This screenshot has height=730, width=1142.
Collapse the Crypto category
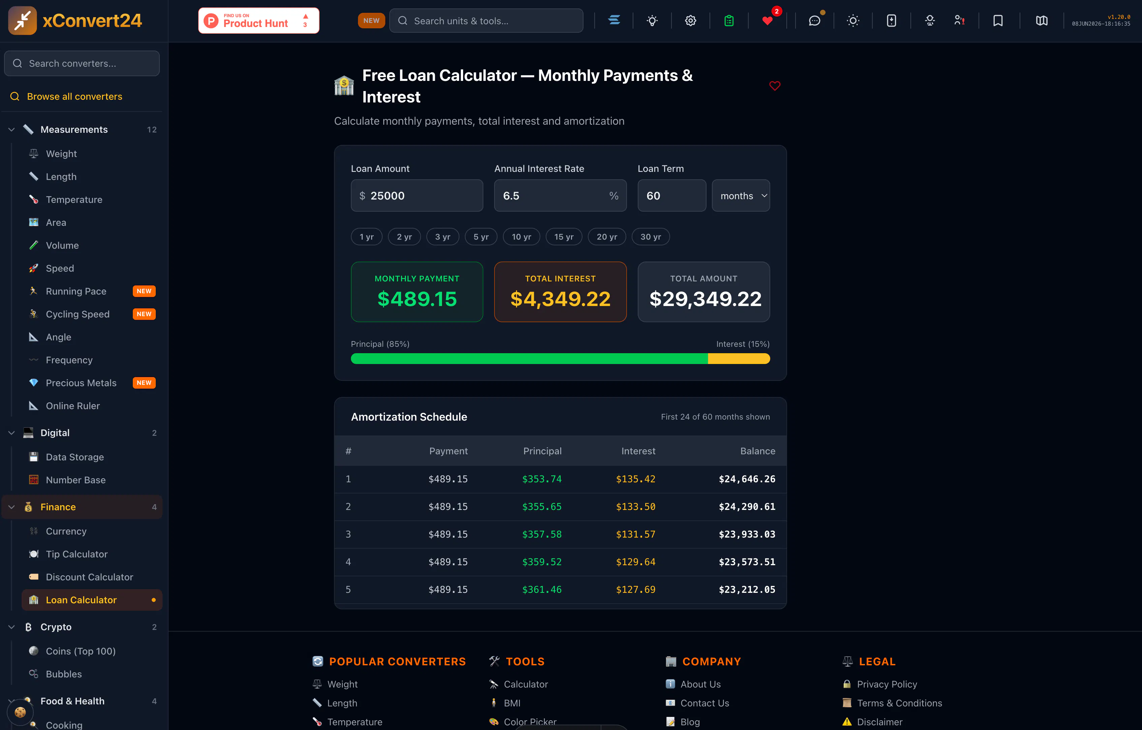(x=82, y=627)
